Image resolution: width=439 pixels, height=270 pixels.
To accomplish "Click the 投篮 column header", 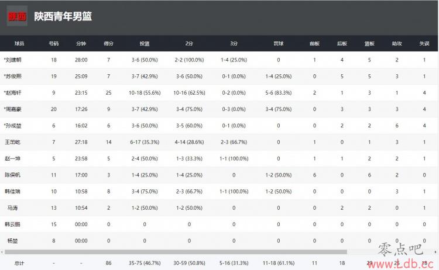I will tap(145, 43).
